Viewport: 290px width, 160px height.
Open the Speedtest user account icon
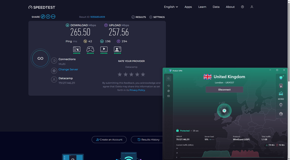252,7
